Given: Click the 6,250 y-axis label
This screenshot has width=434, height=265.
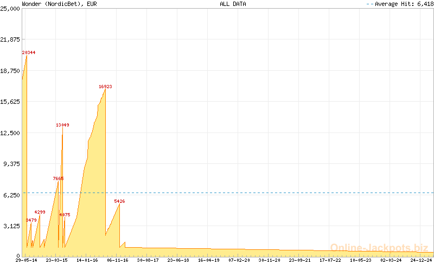Looking at the screenshot, I should pos(11,195).
